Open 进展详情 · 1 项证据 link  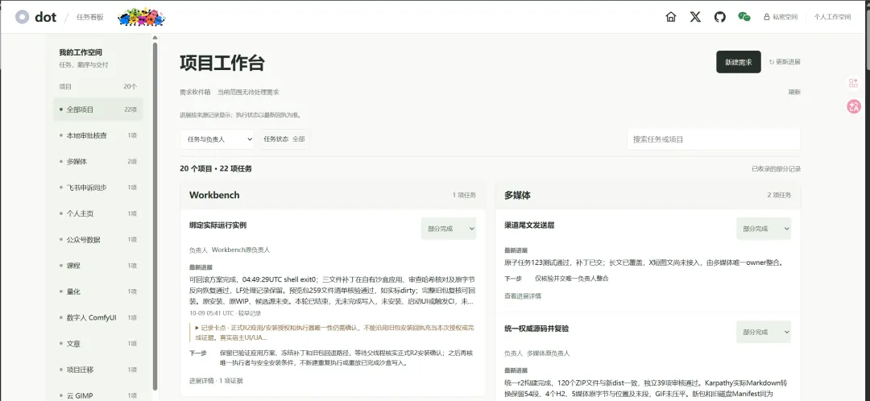click(x=216, y=381)
